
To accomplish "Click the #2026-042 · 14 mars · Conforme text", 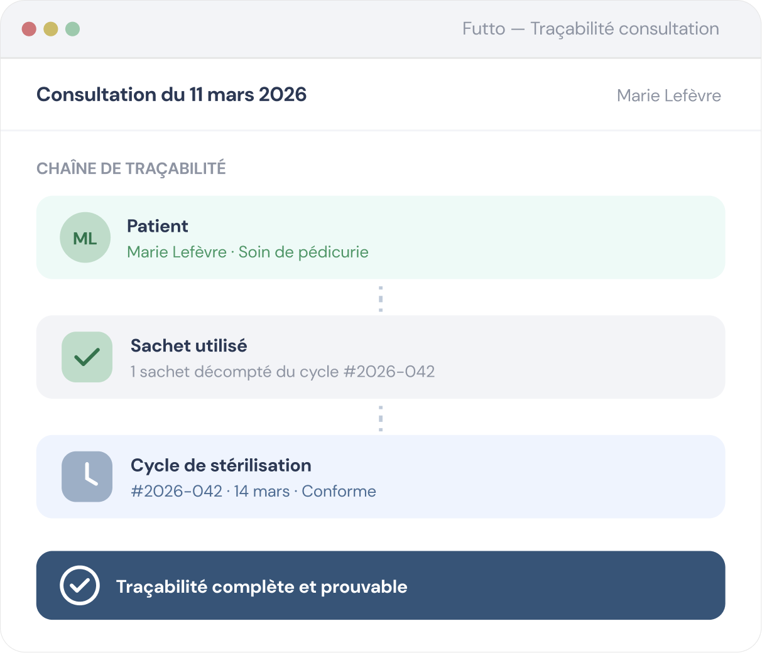I will tap(253, 491).
